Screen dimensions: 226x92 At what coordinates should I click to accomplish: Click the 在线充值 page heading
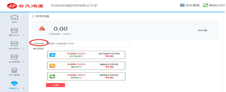coord(42,16)
